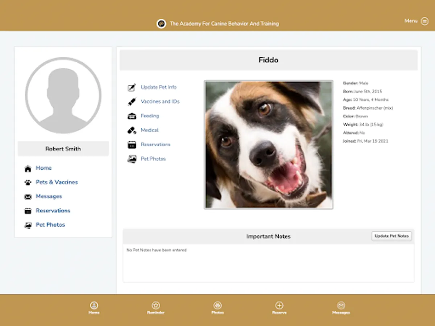The height and width of the screenshot is (326, 435).
Task: Click Fiddo's dog photo
Action: (268, 144)
